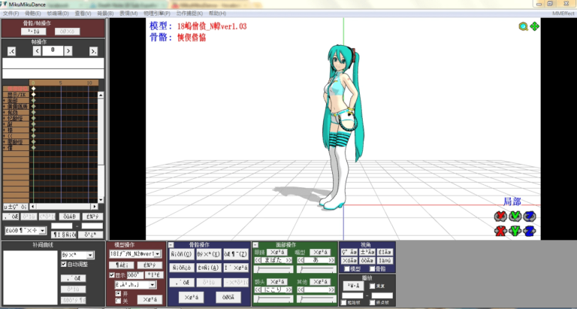
Task: Click the green move-view arrows icon
Action: (535, 26)
